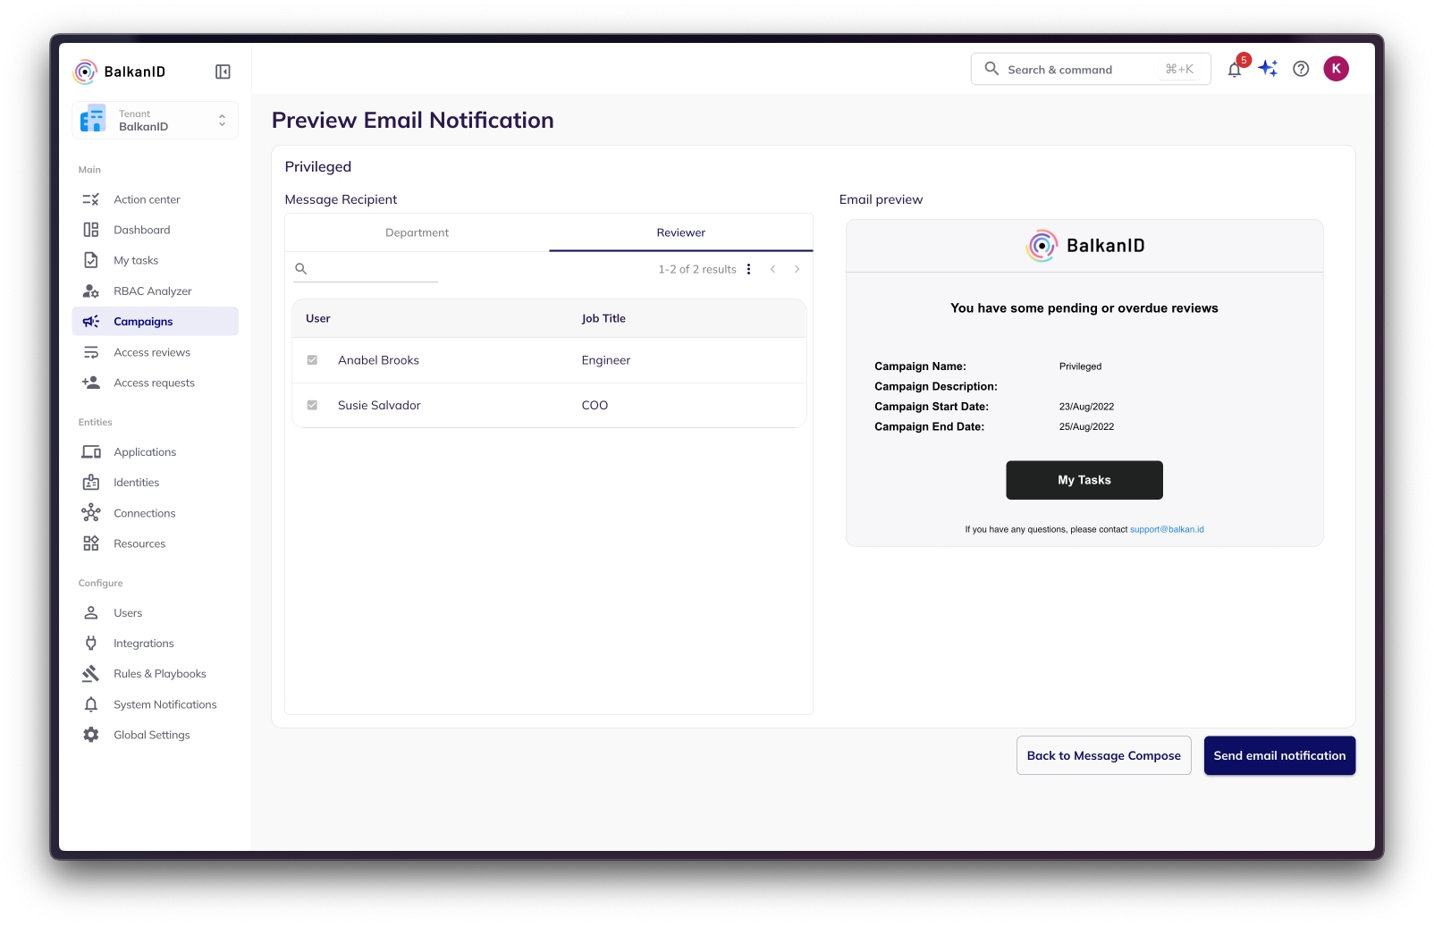Open the results three-dot options menu
Image resolution: width=1434 pixels, height=926 pixels.
(748, 269)
